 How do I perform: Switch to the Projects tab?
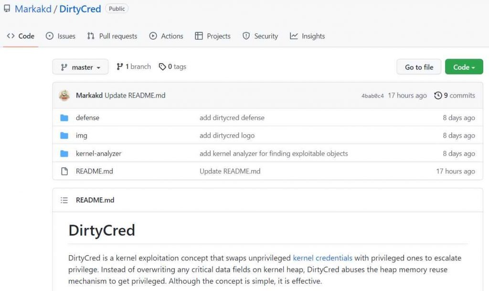[x=213, y=36]
